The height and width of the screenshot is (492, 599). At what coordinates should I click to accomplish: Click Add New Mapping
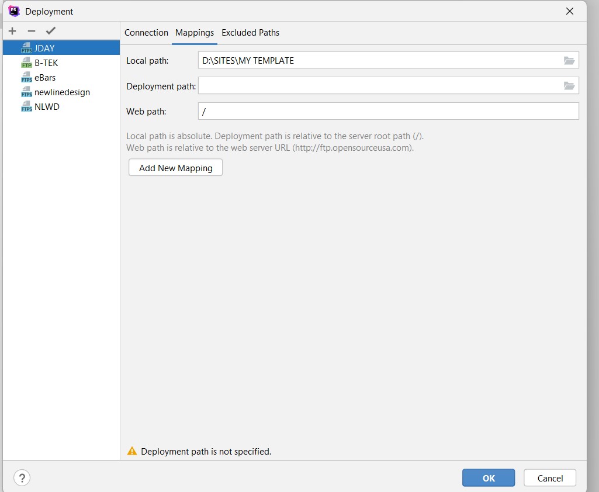(x=175, y=168)
